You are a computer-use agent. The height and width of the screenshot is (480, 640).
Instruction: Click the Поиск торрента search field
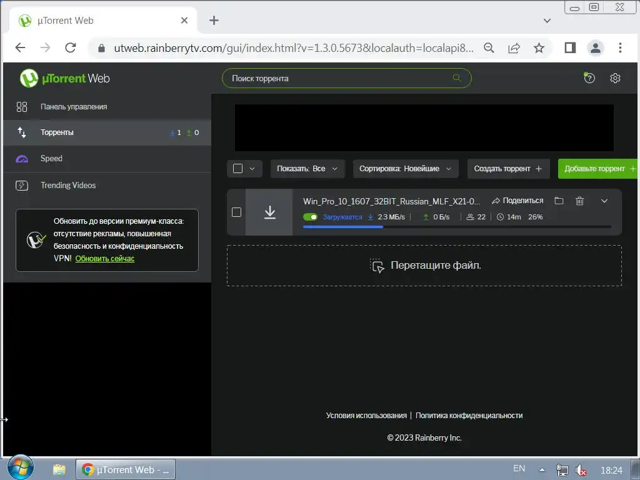[346, 78]
